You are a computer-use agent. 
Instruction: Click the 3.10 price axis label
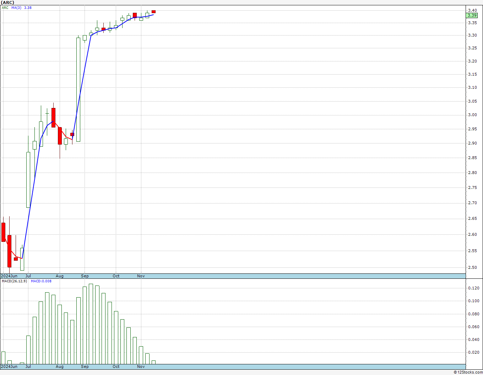[472, 87]
